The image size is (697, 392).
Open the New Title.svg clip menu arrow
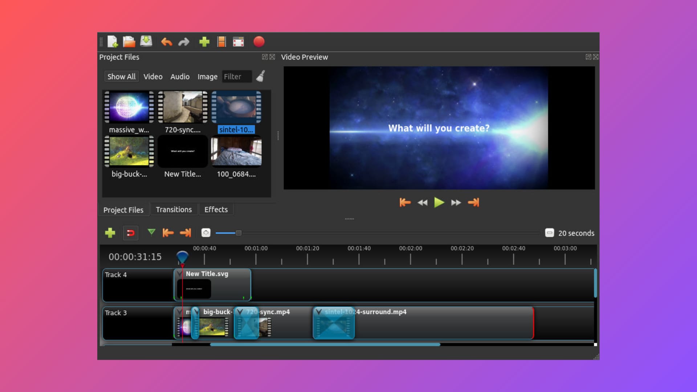coord(180,274)
